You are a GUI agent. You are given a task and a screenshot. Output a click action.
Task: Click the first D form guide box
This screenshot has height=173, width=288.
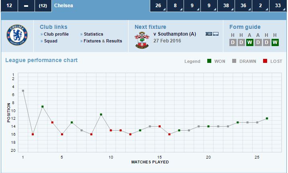point(233,42)
